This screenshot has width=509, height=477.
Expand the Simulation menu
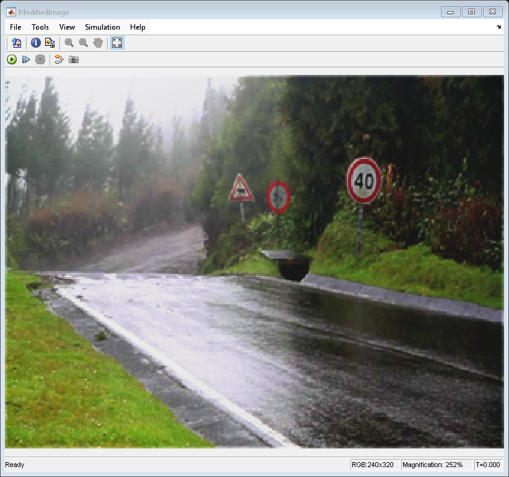pyautogui.click(x=102, y=27)
